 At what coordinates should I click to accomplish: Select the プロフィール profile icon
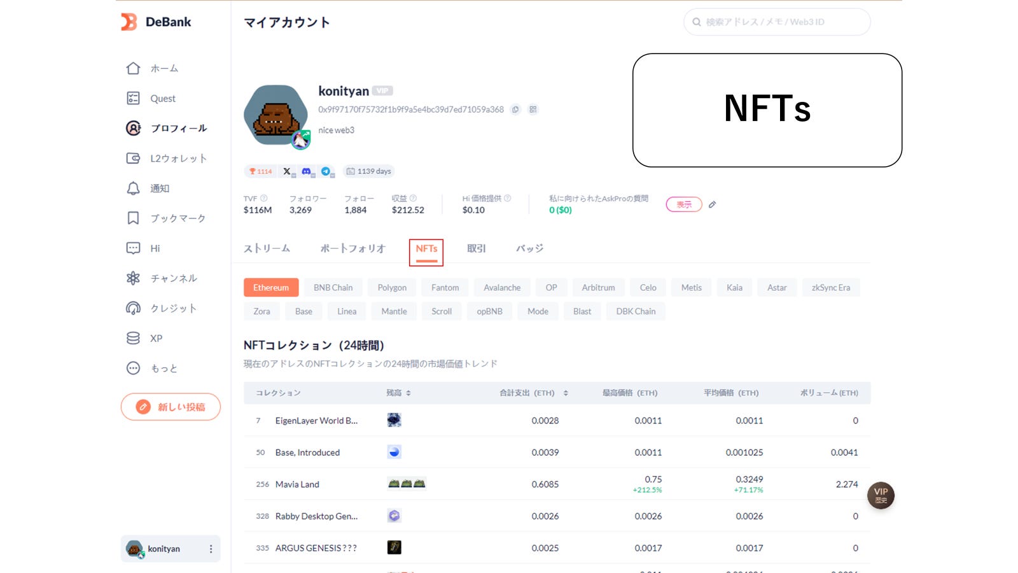point(133,128)
